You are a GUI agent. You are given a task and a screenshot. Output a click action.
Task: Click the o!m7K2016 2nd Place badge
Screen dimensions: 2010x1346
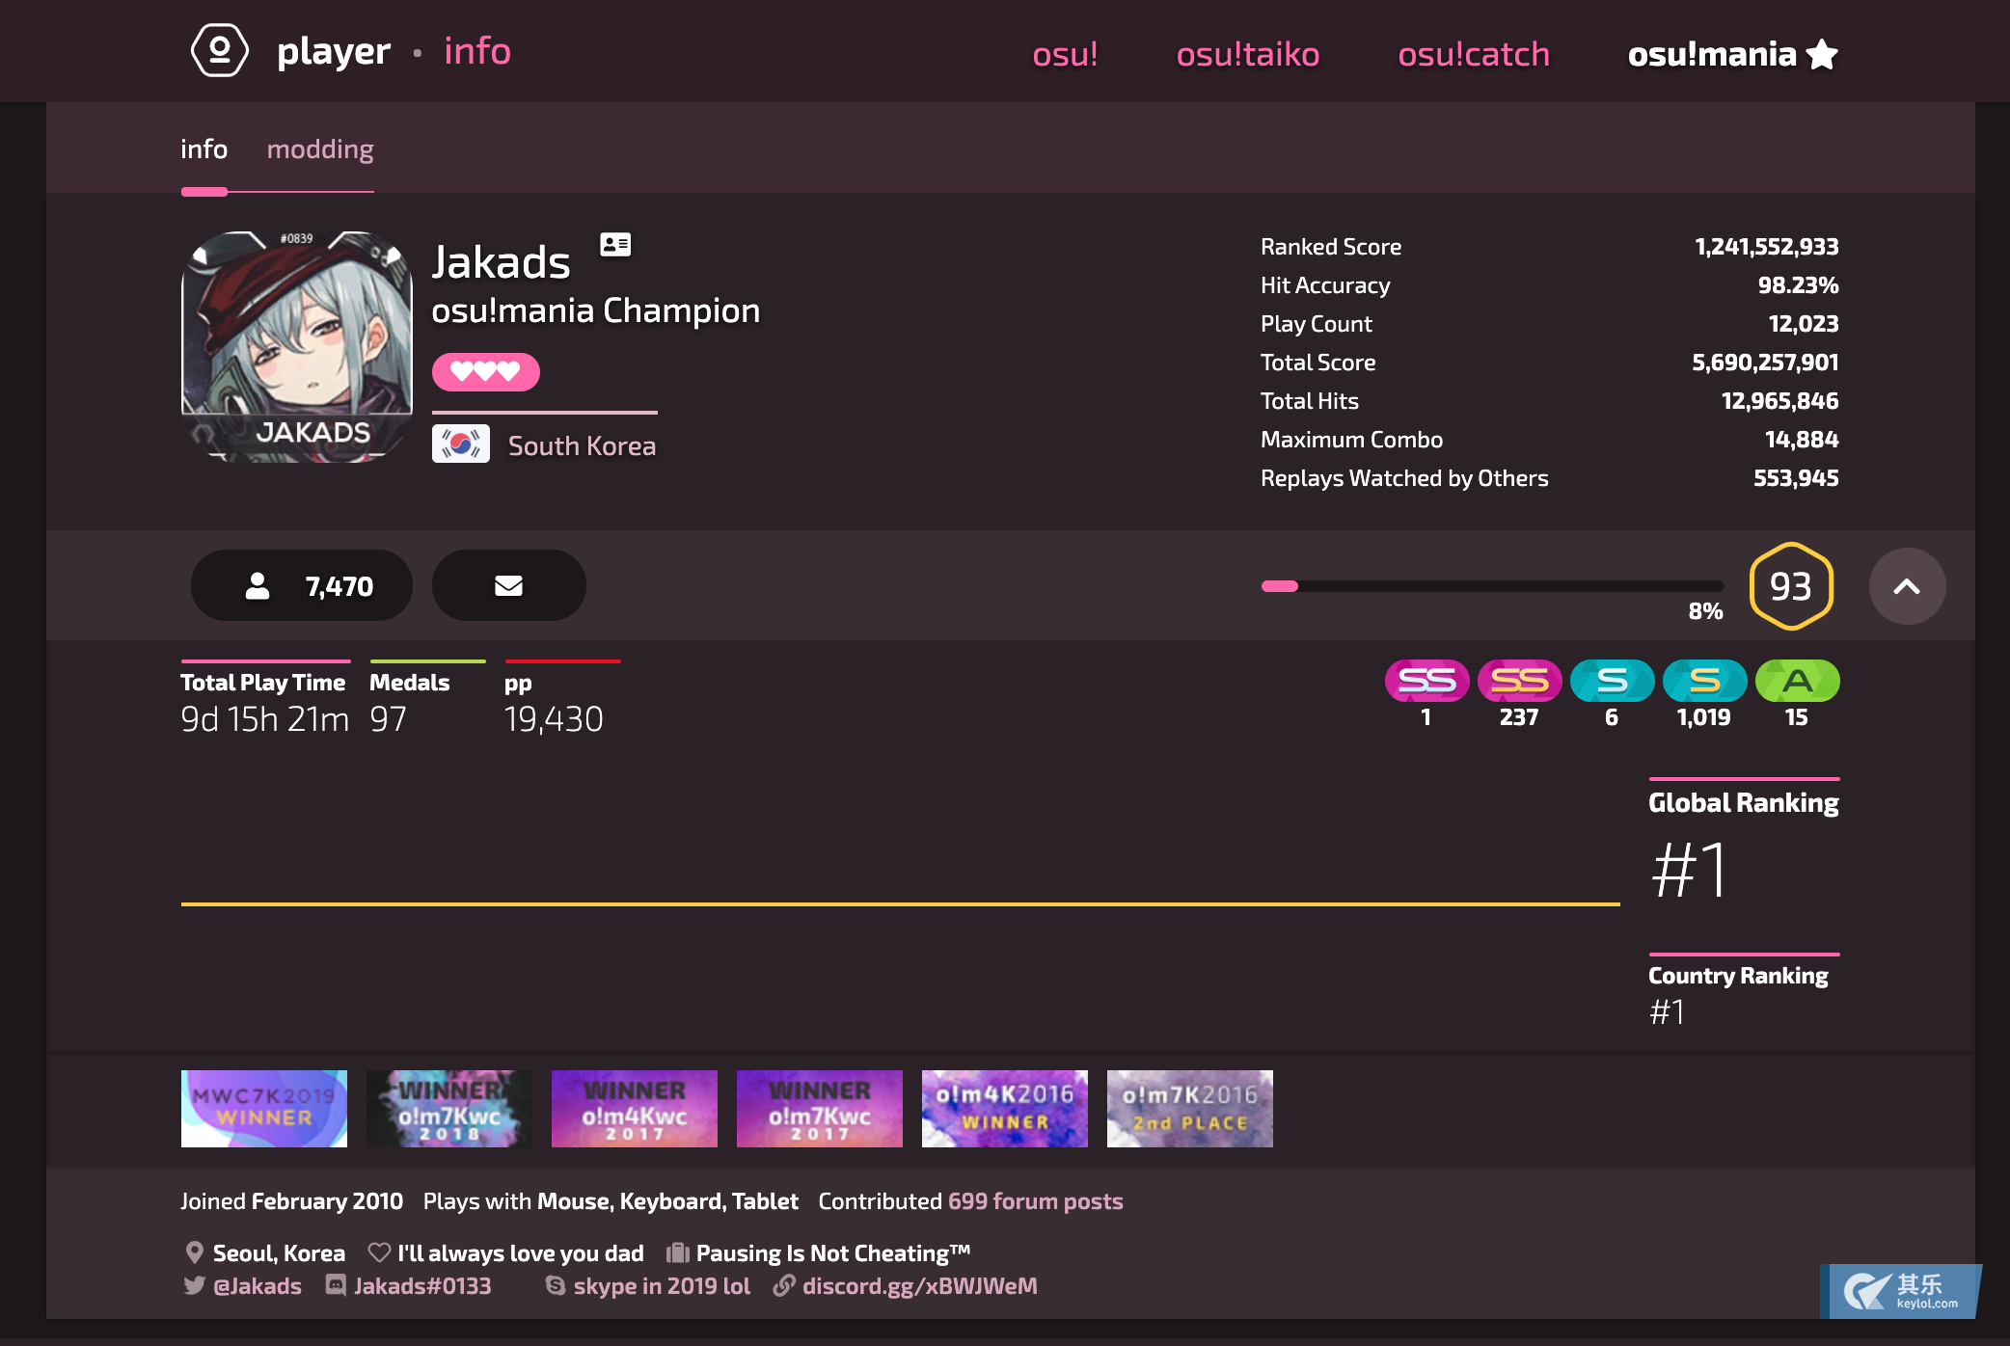tap(1190, 1109)
